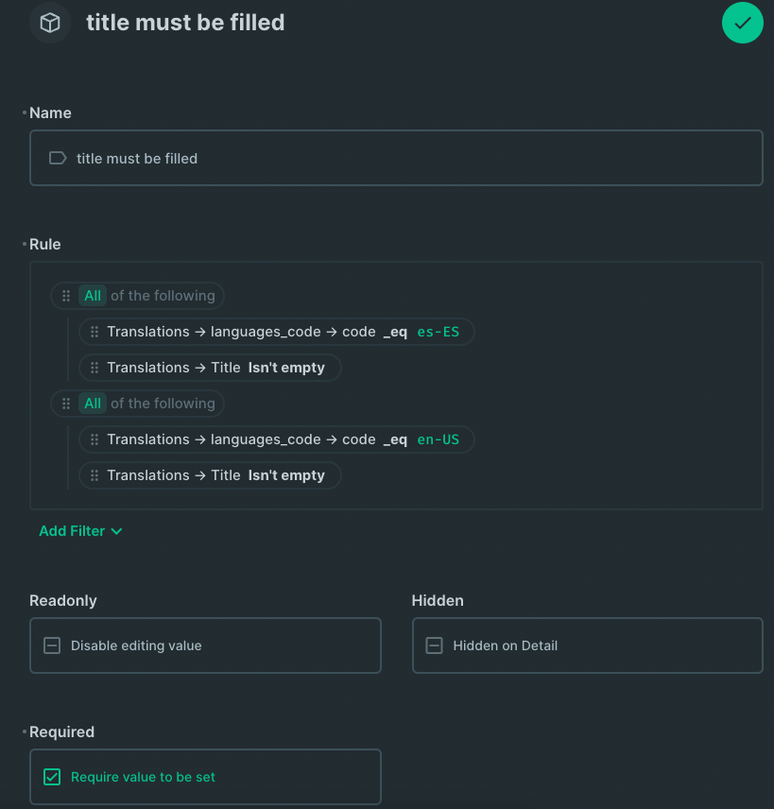Click the drag handle of the first Title rule
Image resolution: width=774 pixels, height=809 pixels.
coord(95,368)
